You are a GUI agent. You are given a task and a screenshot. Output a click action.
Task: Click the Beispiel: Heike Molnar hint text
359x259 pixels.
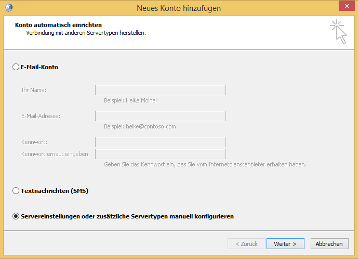(130, 100)
